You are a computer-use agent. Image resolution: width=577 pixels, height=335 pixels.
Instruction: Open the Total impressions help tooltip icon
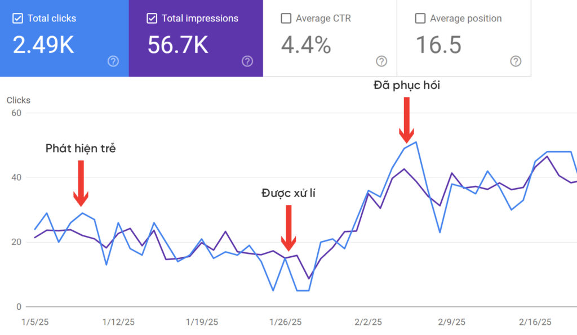pyautogui.click(x=247, y=61)
